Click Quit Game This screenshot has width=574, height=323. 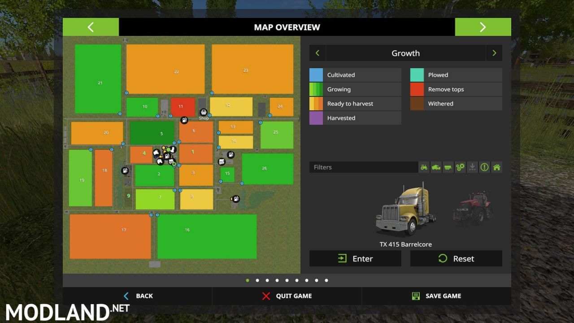point(287,296)
